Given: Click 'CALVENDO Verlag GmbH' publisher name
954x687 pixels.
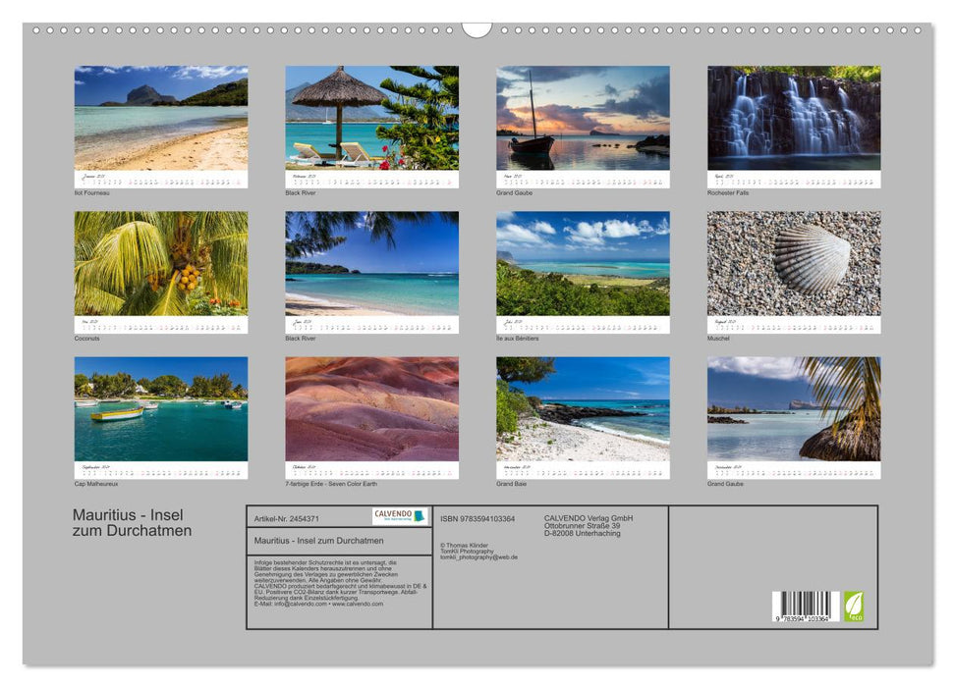Looking at the screenshot, I should point(589,518).
